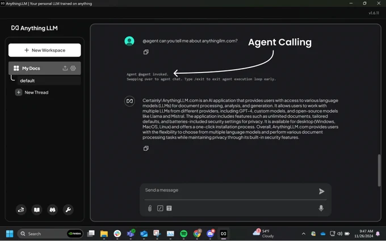Open the volume control in system tray
Viewport: 386px width, 241px height.
(339, 234)
